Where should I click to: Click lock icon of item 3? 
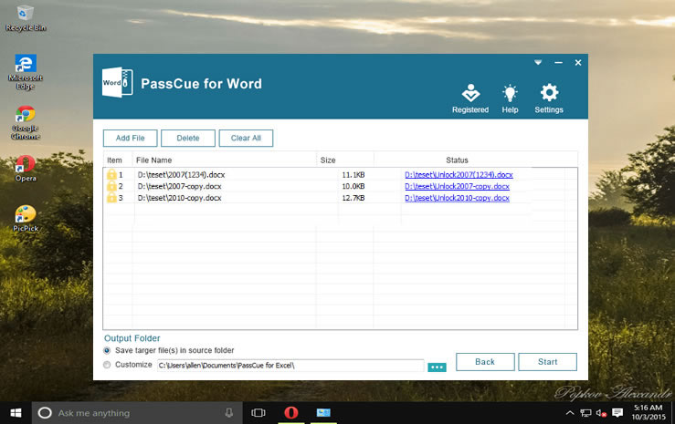point(111,197)
